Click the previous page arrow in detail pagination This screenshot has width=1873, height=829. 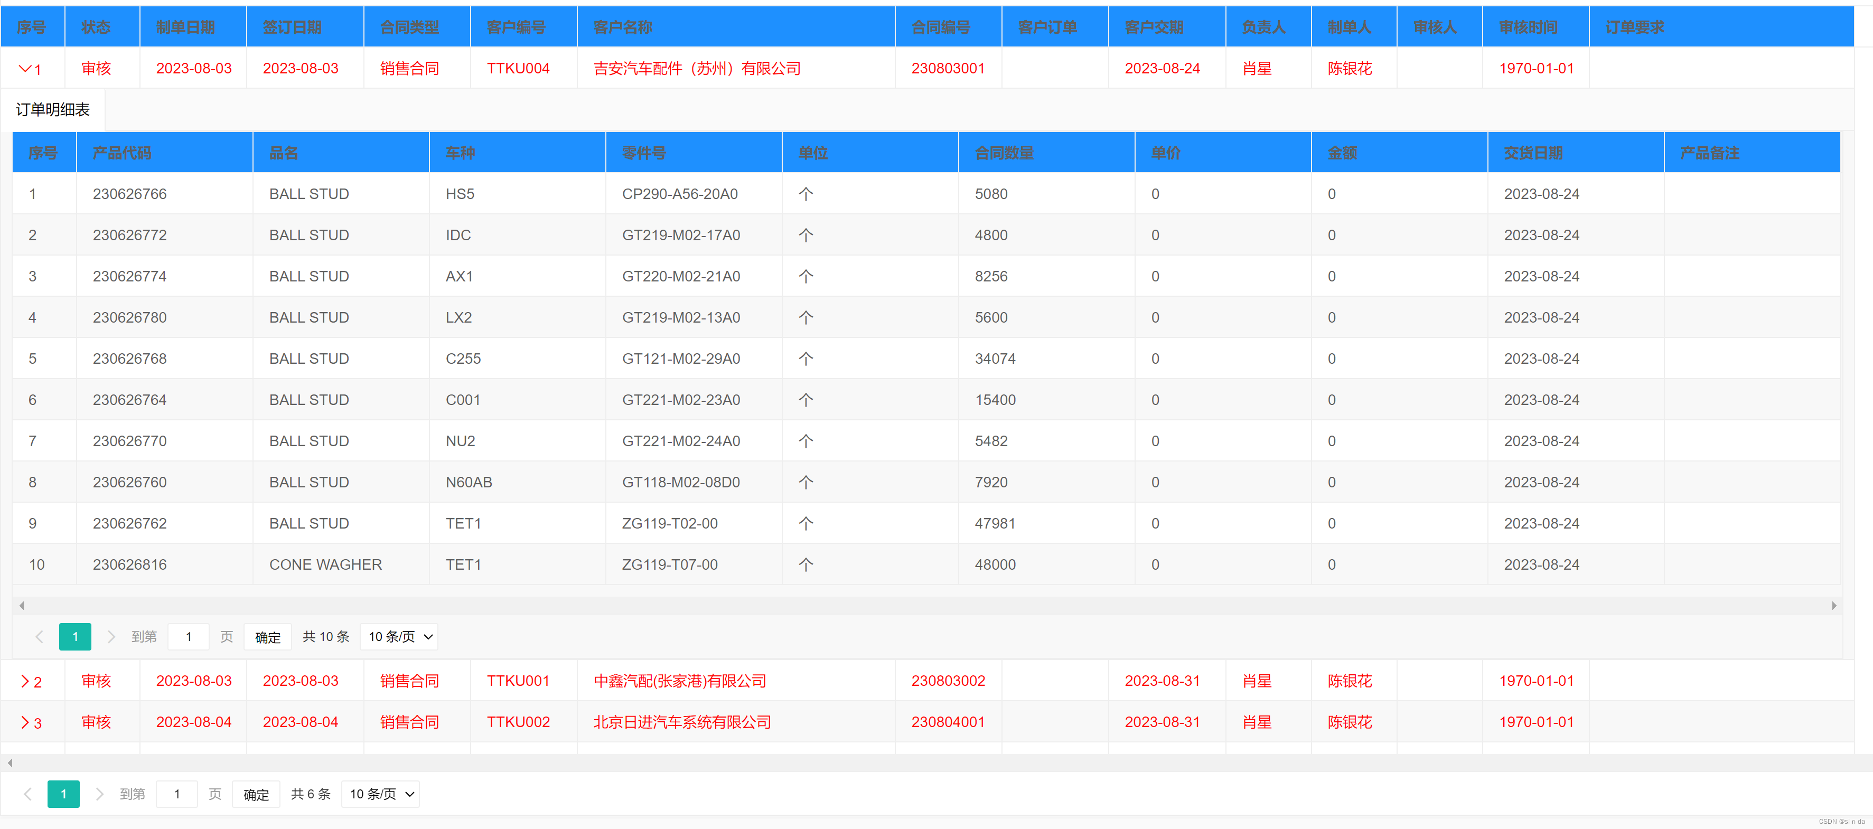click(x=39, y=636)
